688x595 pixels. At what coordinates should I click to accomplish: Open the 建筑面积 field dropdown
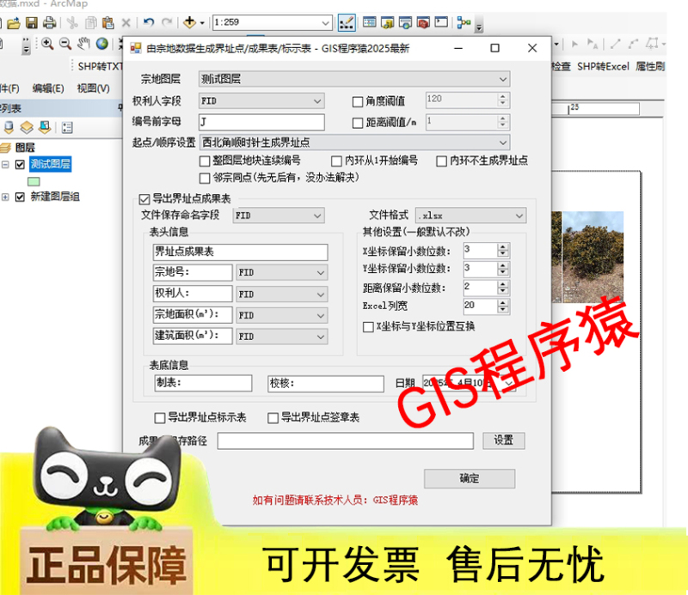[321, 337]
